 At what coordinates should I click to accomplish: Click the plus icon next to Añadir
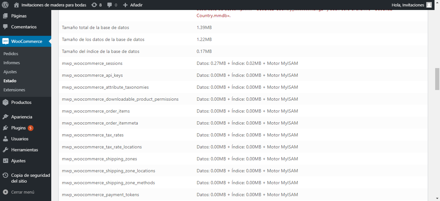(x=126, y=5)
